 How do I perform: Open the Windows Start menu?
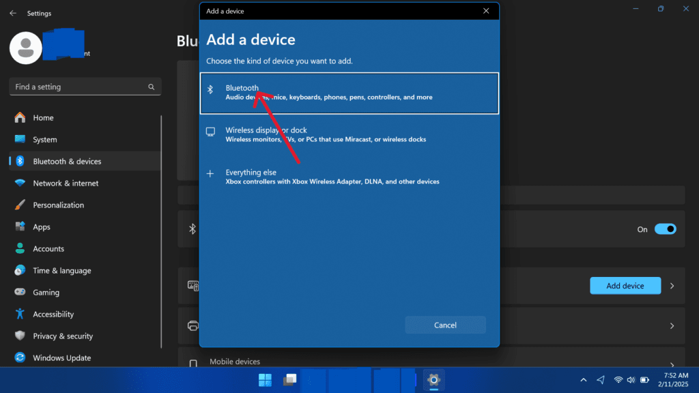265,380
